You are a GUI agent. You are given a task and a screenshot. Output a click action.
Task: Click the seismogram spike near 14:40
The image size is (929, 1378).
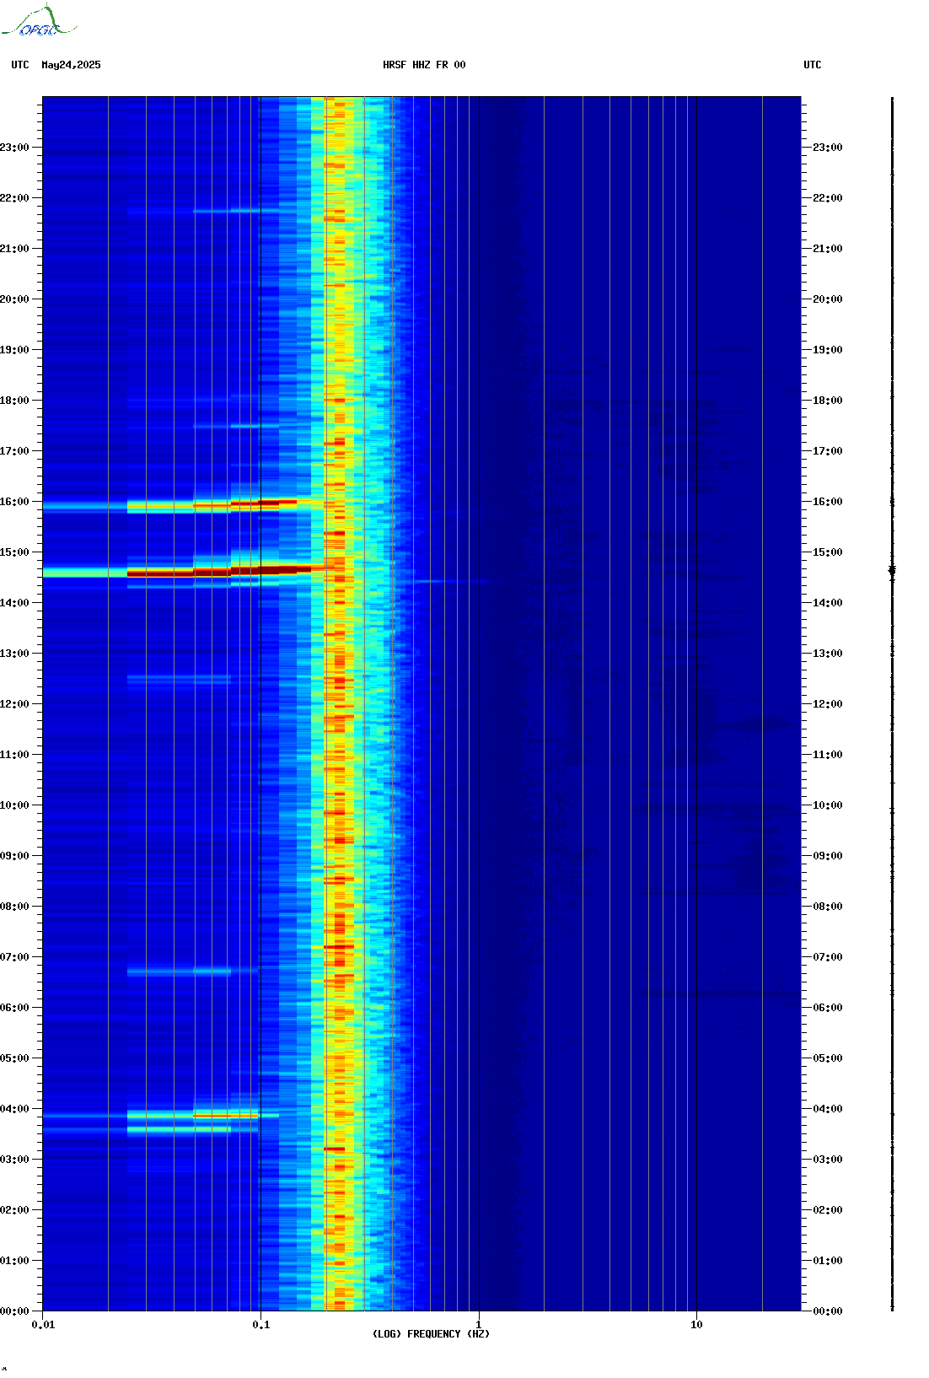tap(892, 571)
